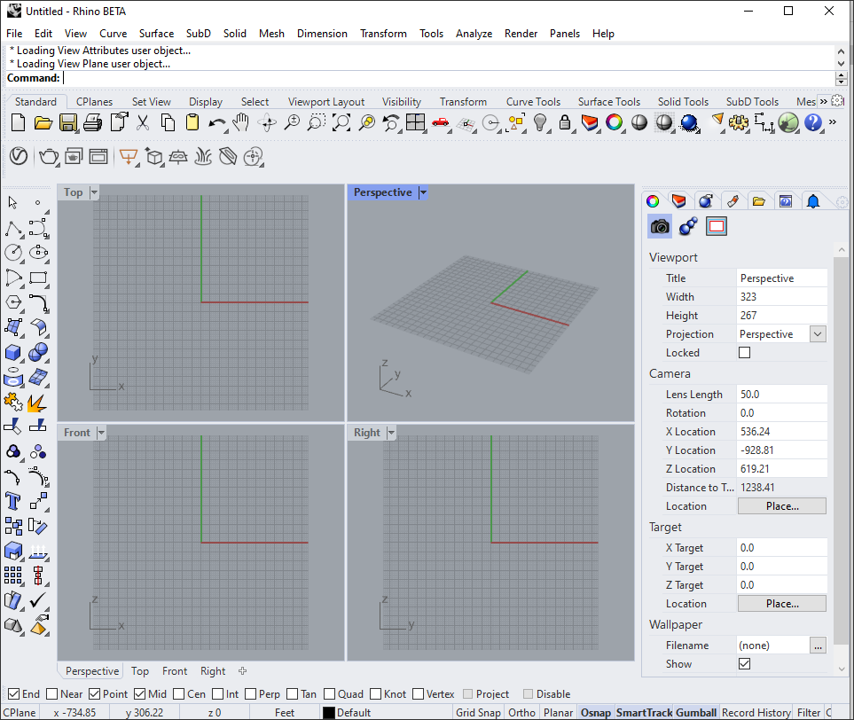Click the Target Location Place button
This screenshot has width=854, height=720.
point(782,604)
